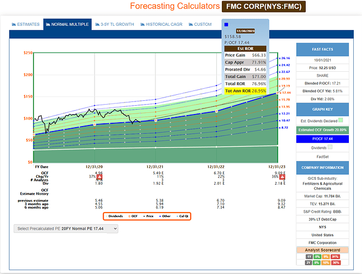The height and width of the screenshot is (274, 362).
Task: Click the Tot Ann ROR 28.95% row
Action: pyautogui.click(x=245, y=91)
